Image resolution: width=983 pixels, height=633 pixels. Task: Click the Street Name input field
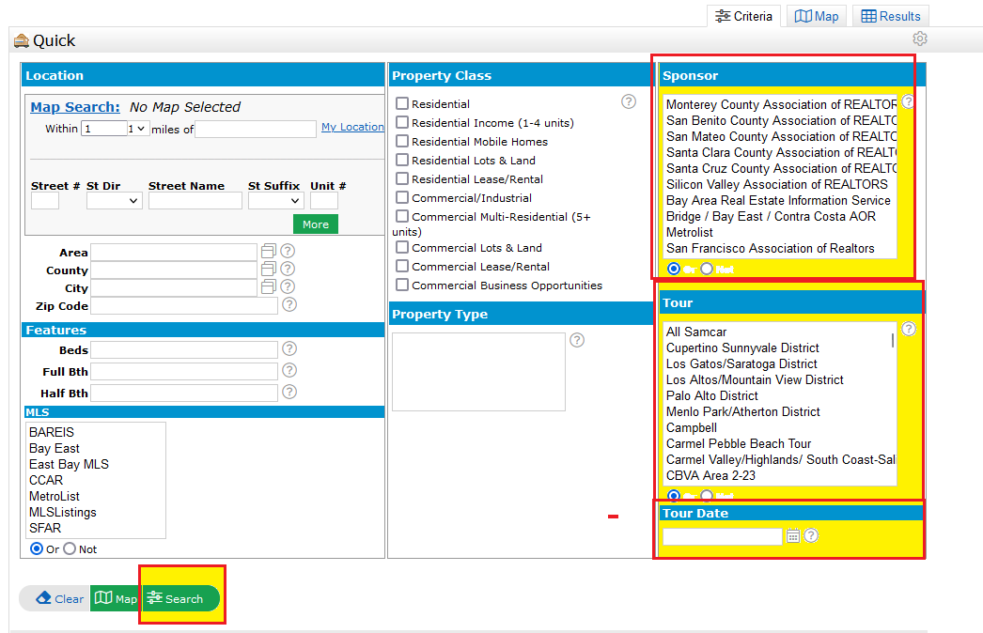[x=195, y=201]
